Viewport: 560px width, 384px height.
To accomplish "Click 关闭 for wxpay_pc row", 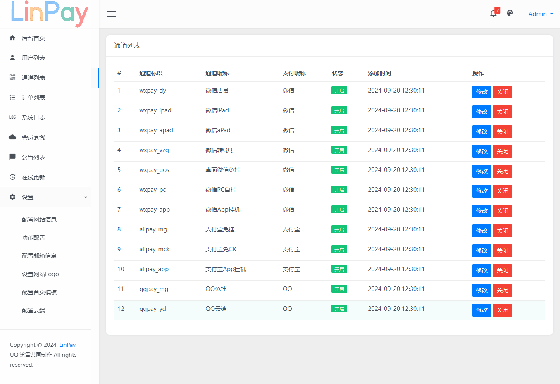I will 503,191.
